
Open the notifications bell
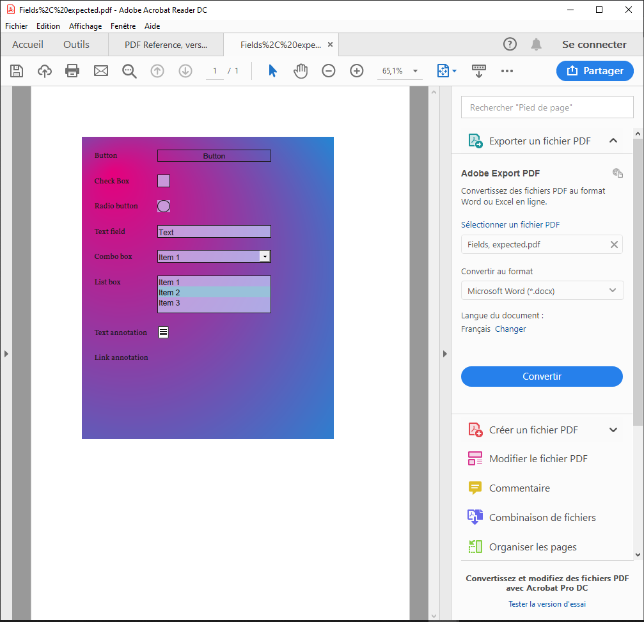536,44
